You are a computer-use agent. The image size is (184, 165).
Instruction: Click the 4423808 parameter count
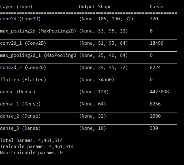pyautogui.click(x=159, y=92)
